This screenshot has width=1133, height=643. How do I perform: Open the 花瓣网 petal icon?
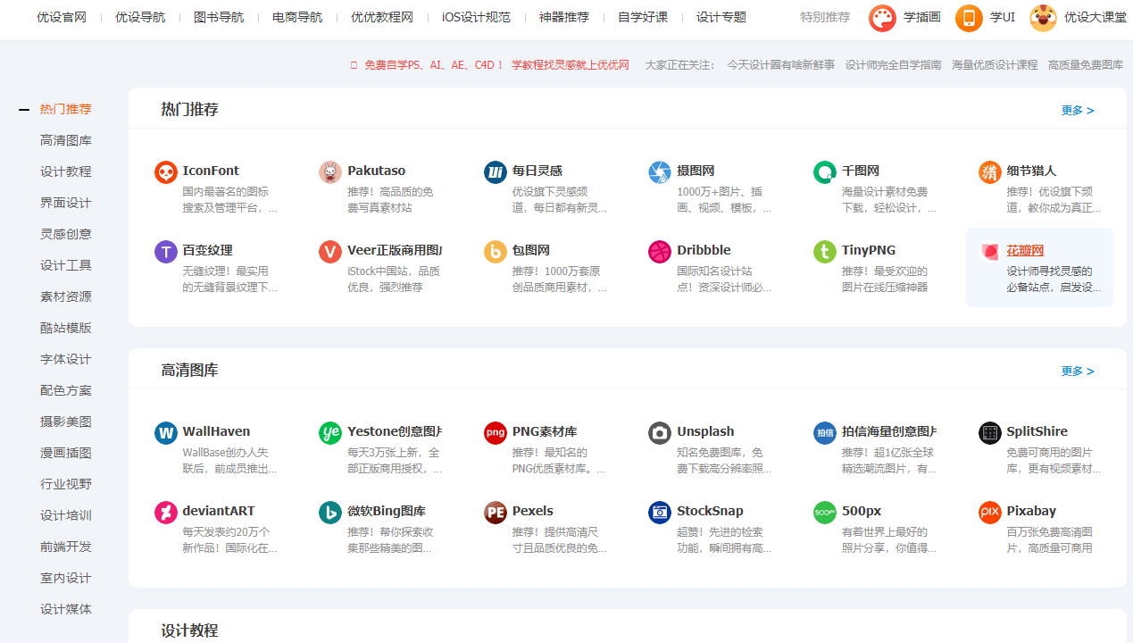point(990,252)
